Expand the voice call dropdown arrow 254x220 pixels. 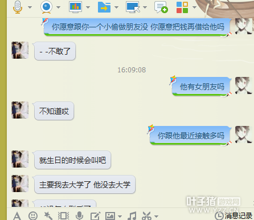[30, 7]
